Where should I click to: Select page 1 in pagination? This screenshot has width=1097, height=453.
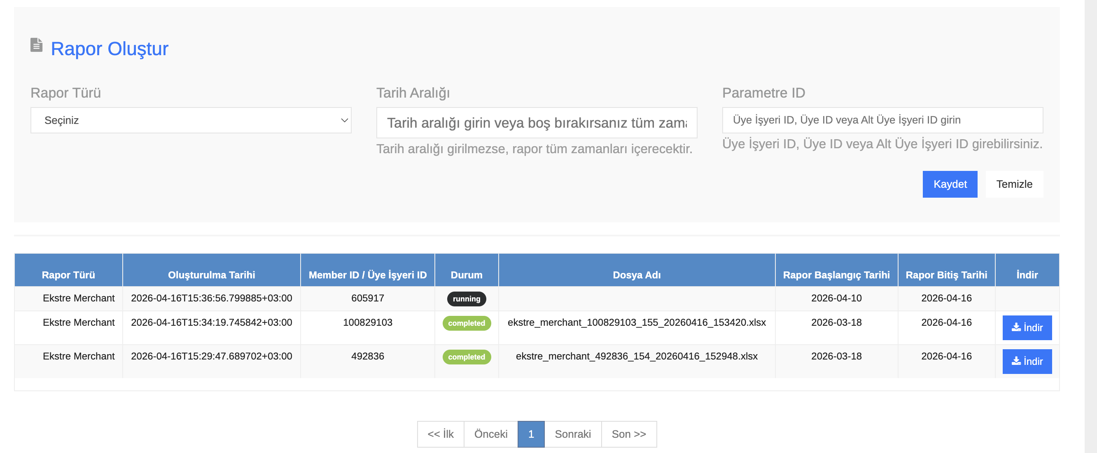click(x=531, y=434)
